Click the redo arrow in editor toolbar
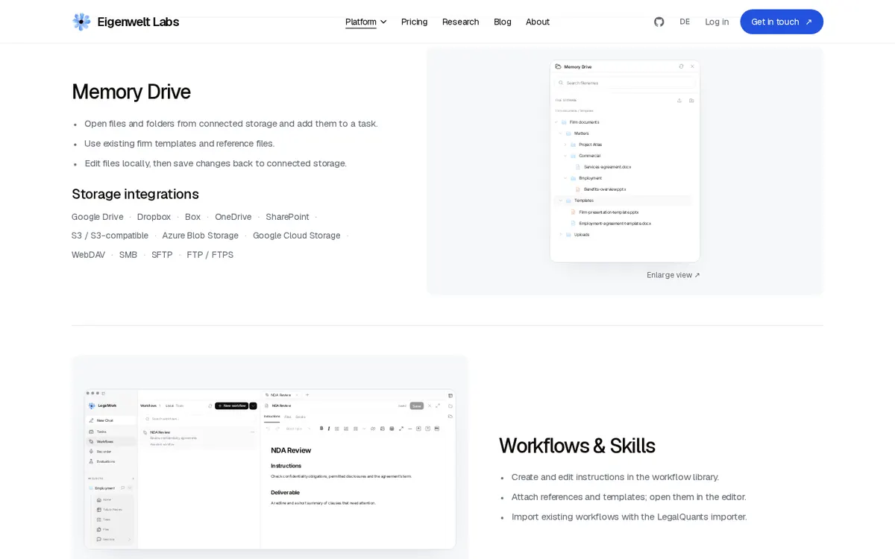This screenshot has height=559, width=895. [277, 429]
